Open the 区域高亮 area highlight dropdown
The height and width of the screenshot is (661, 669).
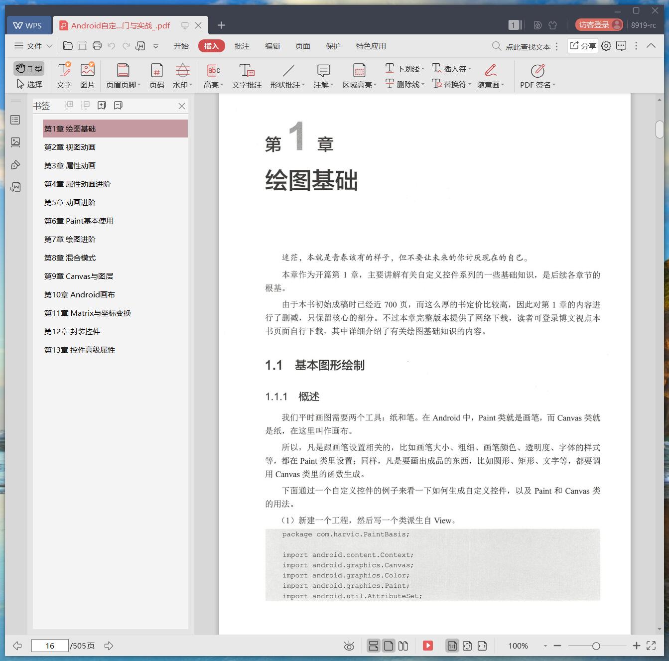click(x=359, y=76)
